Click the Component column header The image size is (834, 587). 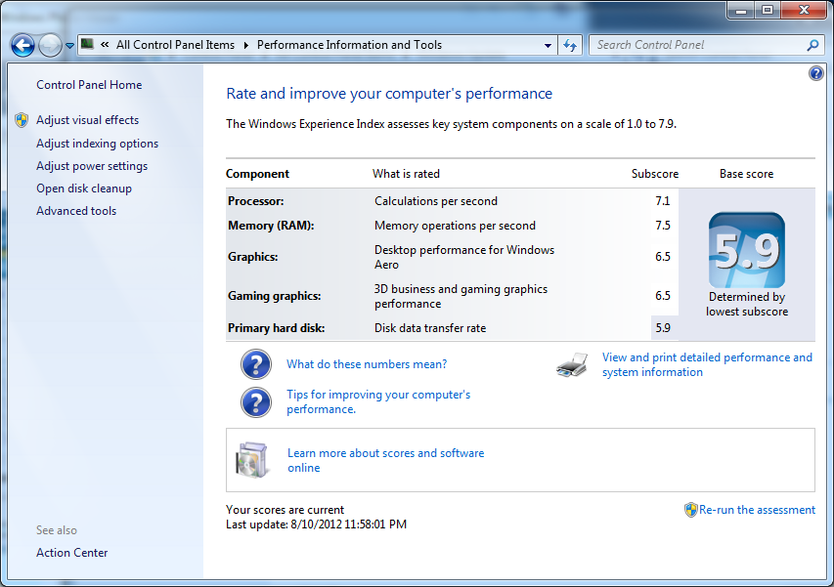click(x=257, y=174)
